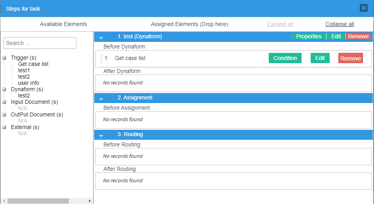Collapse the Assignment section arrow
Viewport: 374px width, 204px height.
[101, 98]
